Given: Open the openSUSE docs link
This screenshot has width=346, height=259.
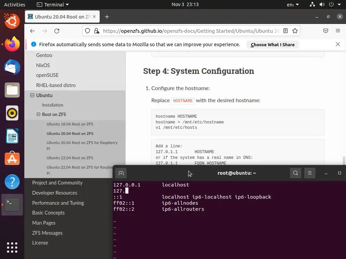Looking at the screenshot, I should point(47,75).
